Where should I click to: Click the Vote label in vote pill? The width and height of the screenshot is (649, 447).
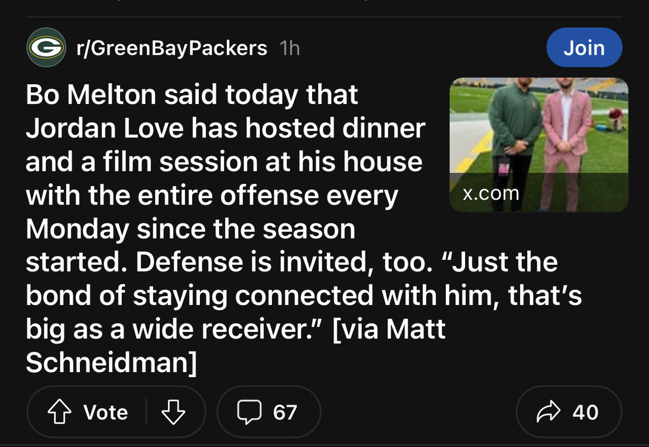pos(106,412)
